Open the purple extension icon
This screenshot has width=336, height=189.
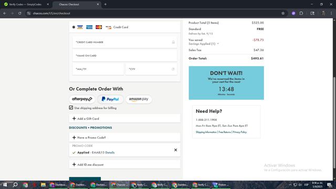click(x=293, y=13)
